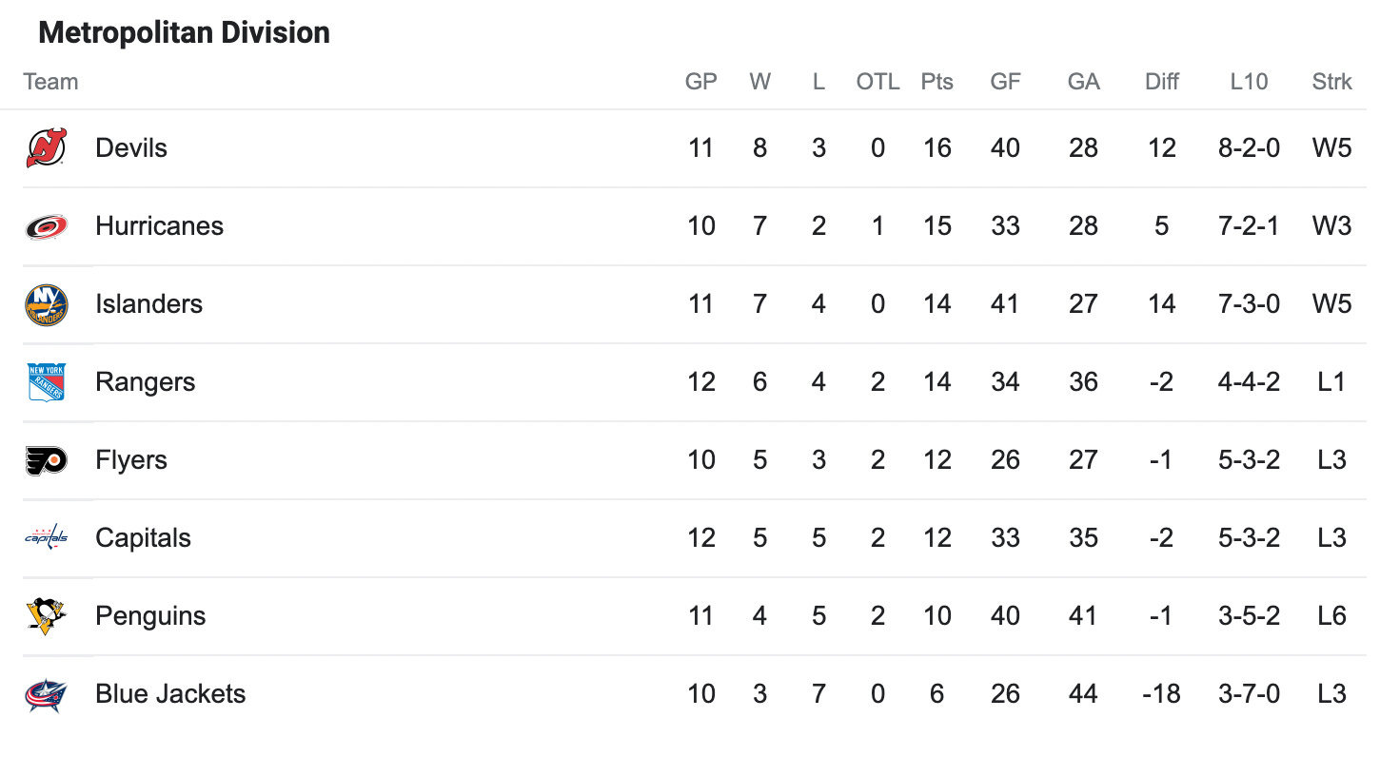Open the Hurricanes team name link
This screenshot has width=1380, height=776.
[x=160, y=226]
